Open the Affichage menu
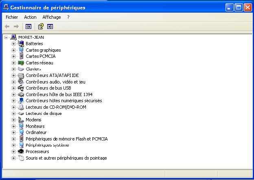This screenshot has height=180, width=254. (x=52, y=17)
